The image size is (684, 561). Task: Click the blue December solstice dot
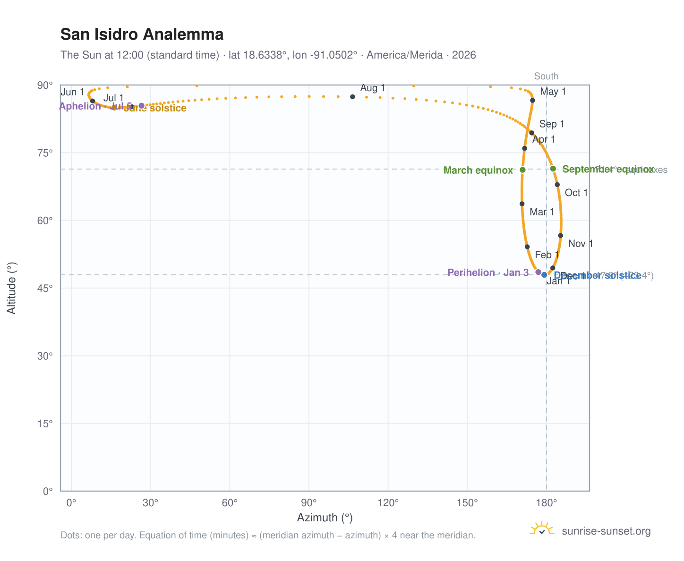click(544, 275)
